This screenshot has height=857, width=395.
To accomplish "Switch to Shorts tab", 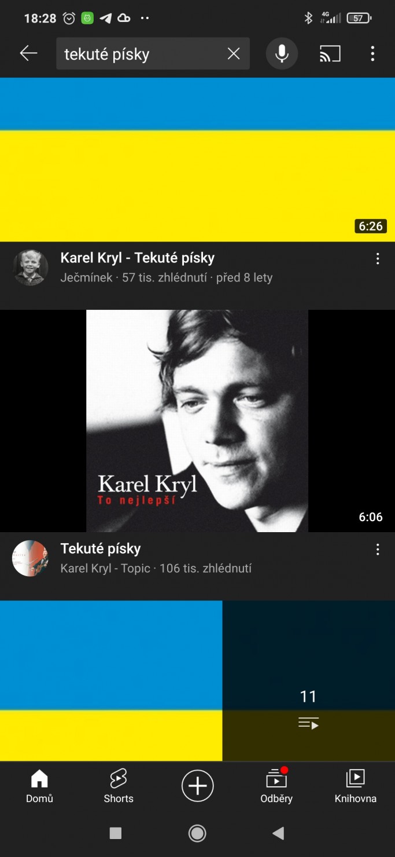I will (x=119, y=786).
